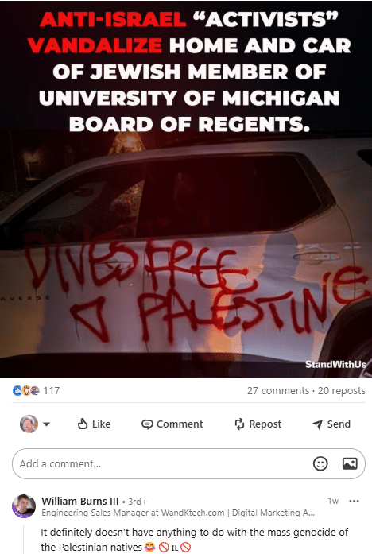This screenshot has height=554, width=372.
Task: Open the Comment speech bubble icon
Action: pos(147,424)
